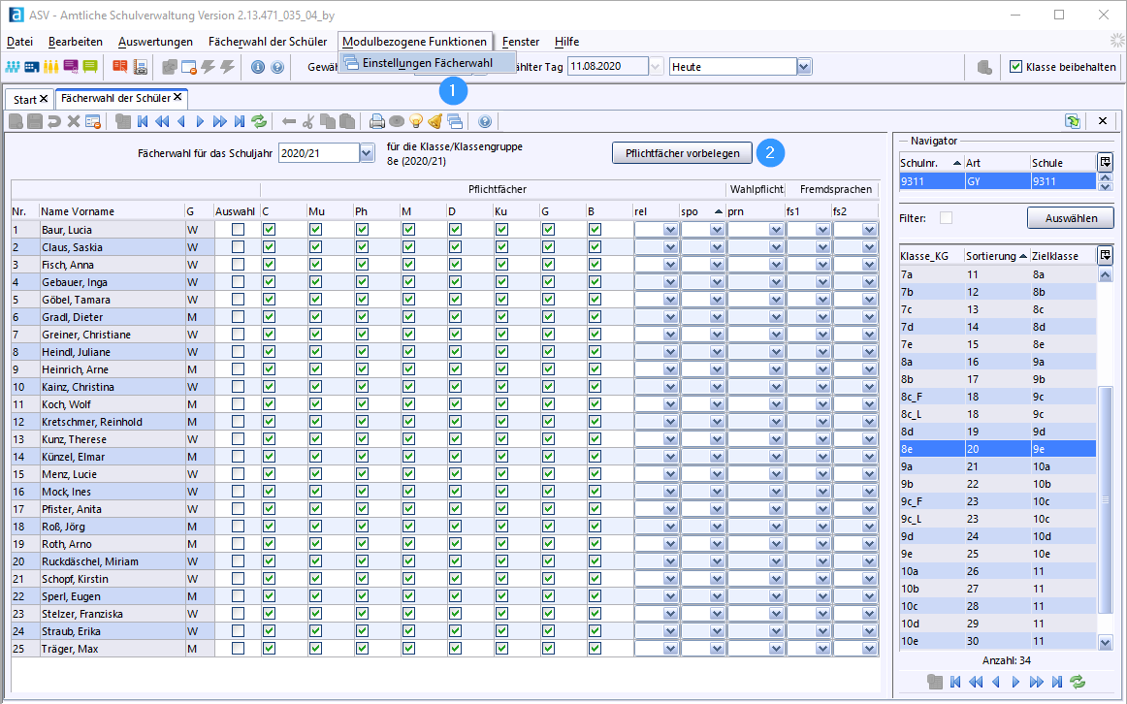Go to next record in main toolbar
Screen dimensions: 1127x704
201,121
